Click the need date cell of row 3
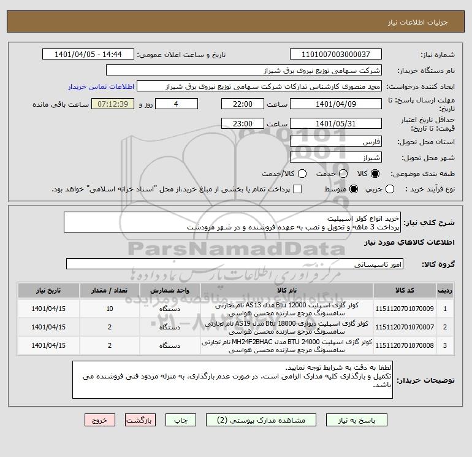 [x=48, y=345]
